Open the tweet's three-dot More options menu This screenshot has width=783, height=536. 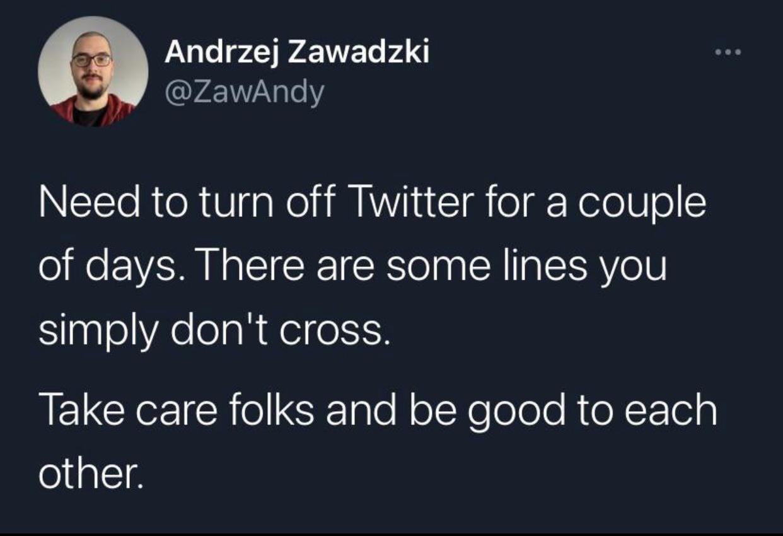point(726,52)
